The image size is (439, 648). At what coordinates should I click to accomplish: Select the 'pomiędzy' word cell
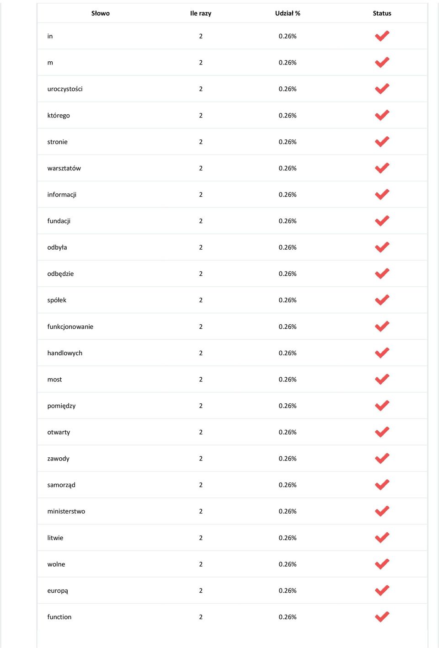click(x=61, y=406)
